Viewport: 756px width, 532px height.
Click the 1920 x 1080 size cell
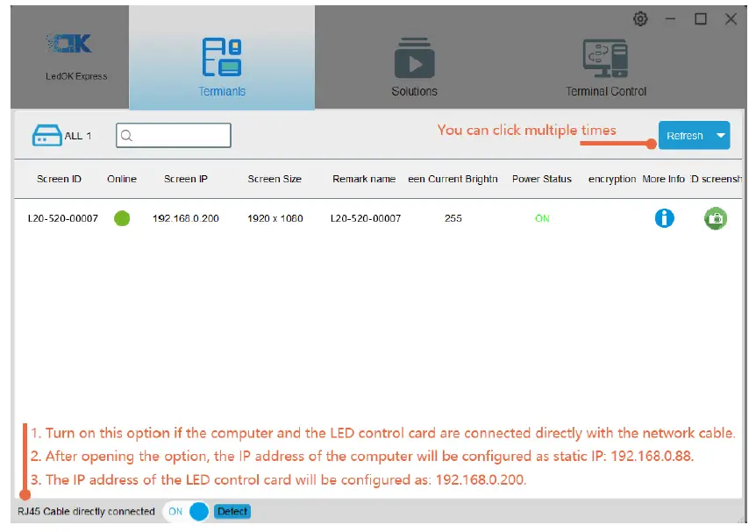pos(275,218)
